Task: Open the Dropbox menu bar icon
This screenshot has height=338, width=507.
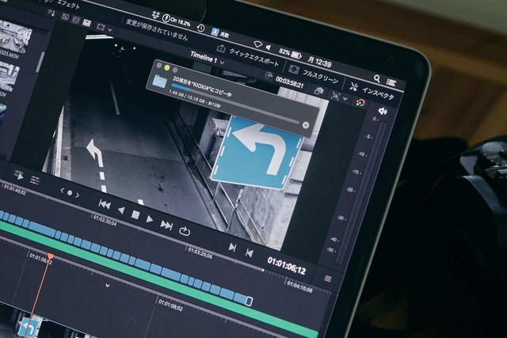Action: (x=156, y=14)
